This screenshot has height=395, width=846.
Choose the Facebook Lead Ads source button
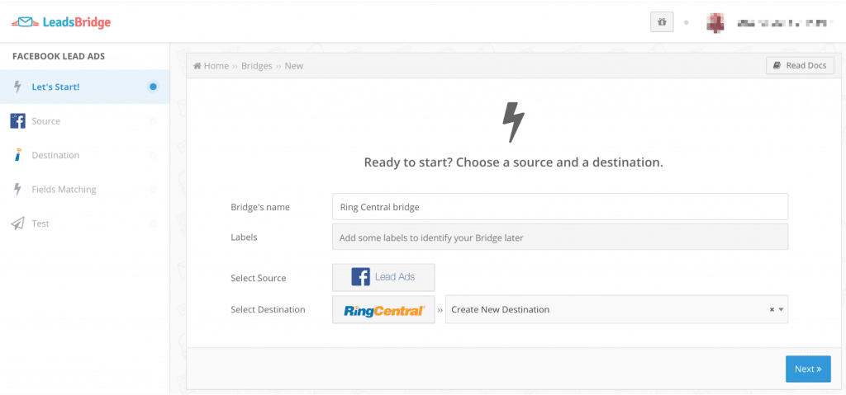click(x=383, y=277)
